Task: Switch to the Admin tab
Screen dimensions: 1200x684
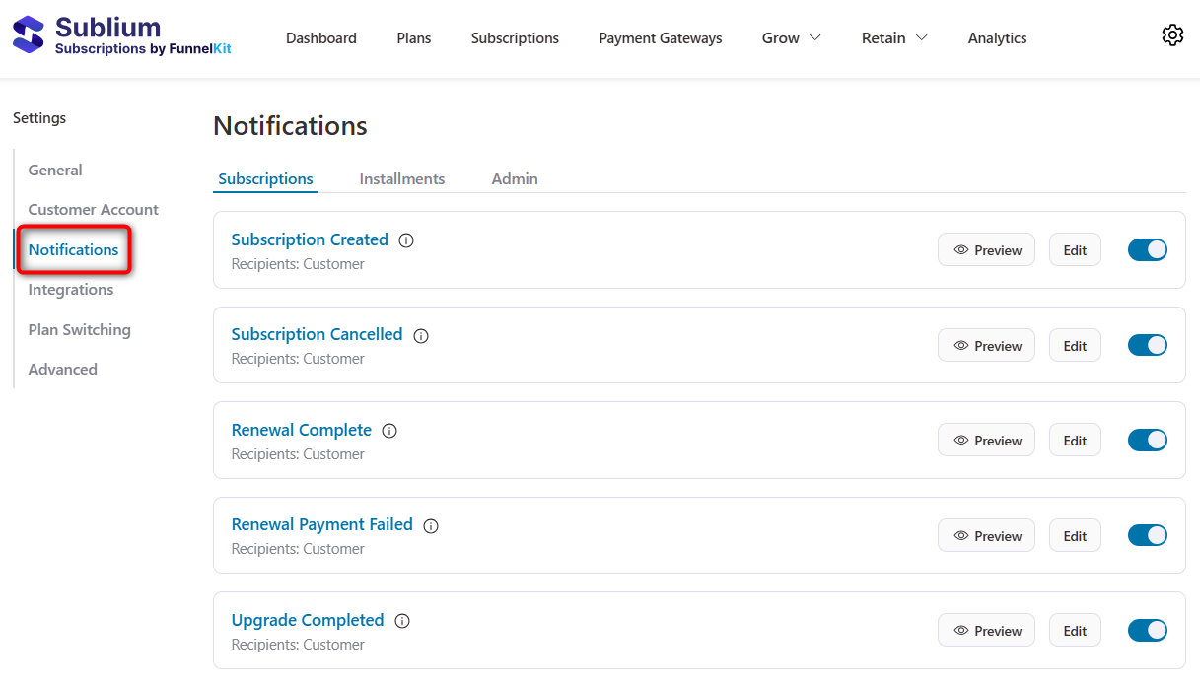Action: point(515,179)
